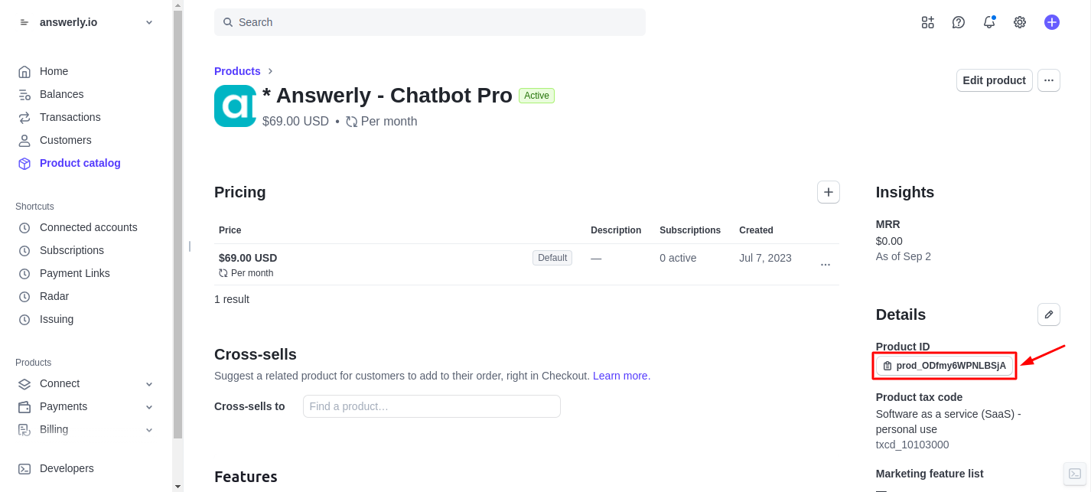Follow the Learn more link
Image resolution: width=1091 pixels, height=492 pixels.
tap(620, 376)
